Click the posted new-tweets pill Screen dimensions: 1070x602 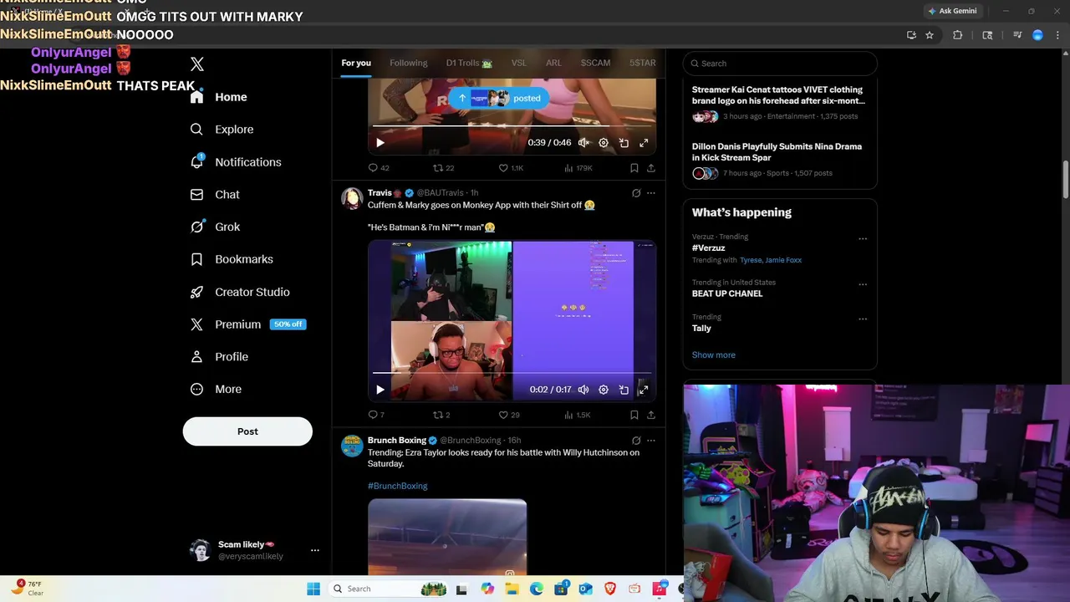[499, 99]
